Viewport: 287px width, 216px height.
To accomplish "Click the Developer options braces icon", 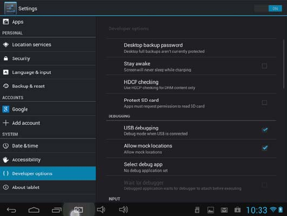I will point(6,173).
